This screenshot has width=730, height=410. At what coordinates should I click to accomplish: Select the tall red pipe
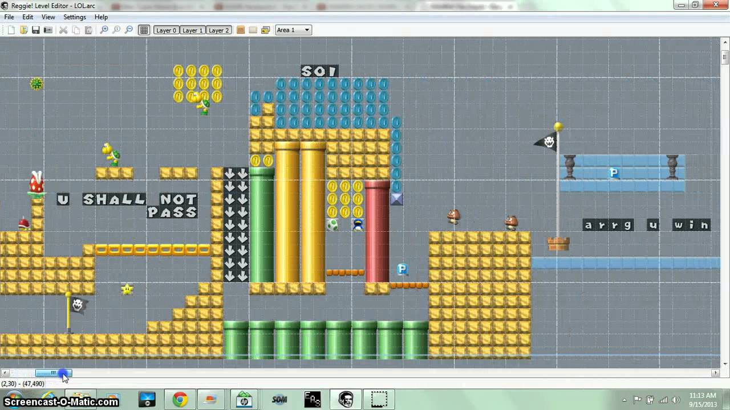pos(377,232)
